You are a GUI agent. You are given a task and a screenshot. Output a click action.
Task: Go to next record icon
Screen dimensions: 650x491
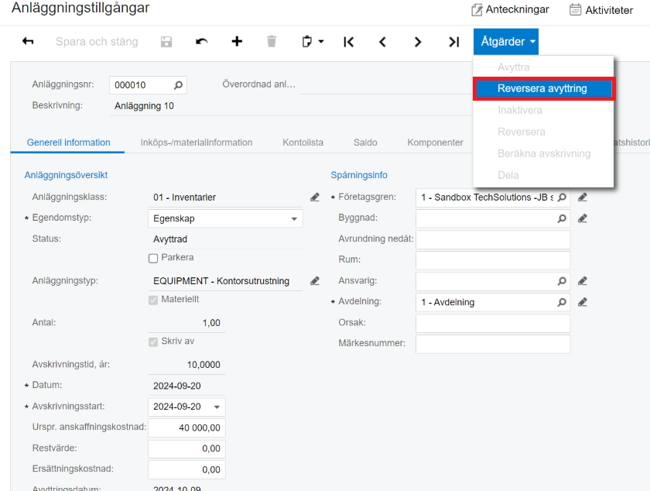pos(417,42)
